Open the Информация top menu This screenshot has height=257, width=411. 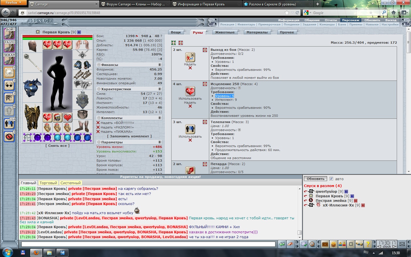[289, 20]
